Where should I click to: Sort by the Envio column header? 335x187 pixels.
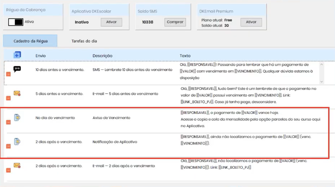pyautogui.click(x=41, y=56)
